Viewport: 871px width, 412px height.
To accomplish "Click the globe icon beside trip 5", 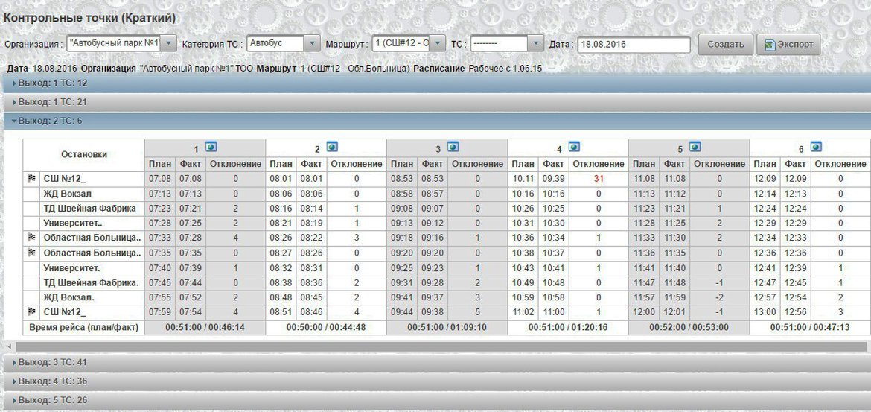I will pos(695,147).
